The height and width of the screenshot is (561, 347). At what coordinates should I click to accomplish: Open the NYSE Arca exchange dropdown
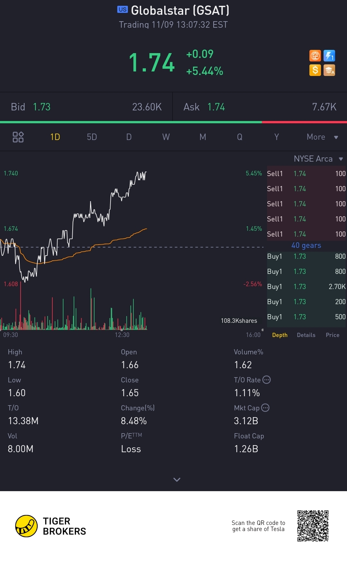click(318, 159)
